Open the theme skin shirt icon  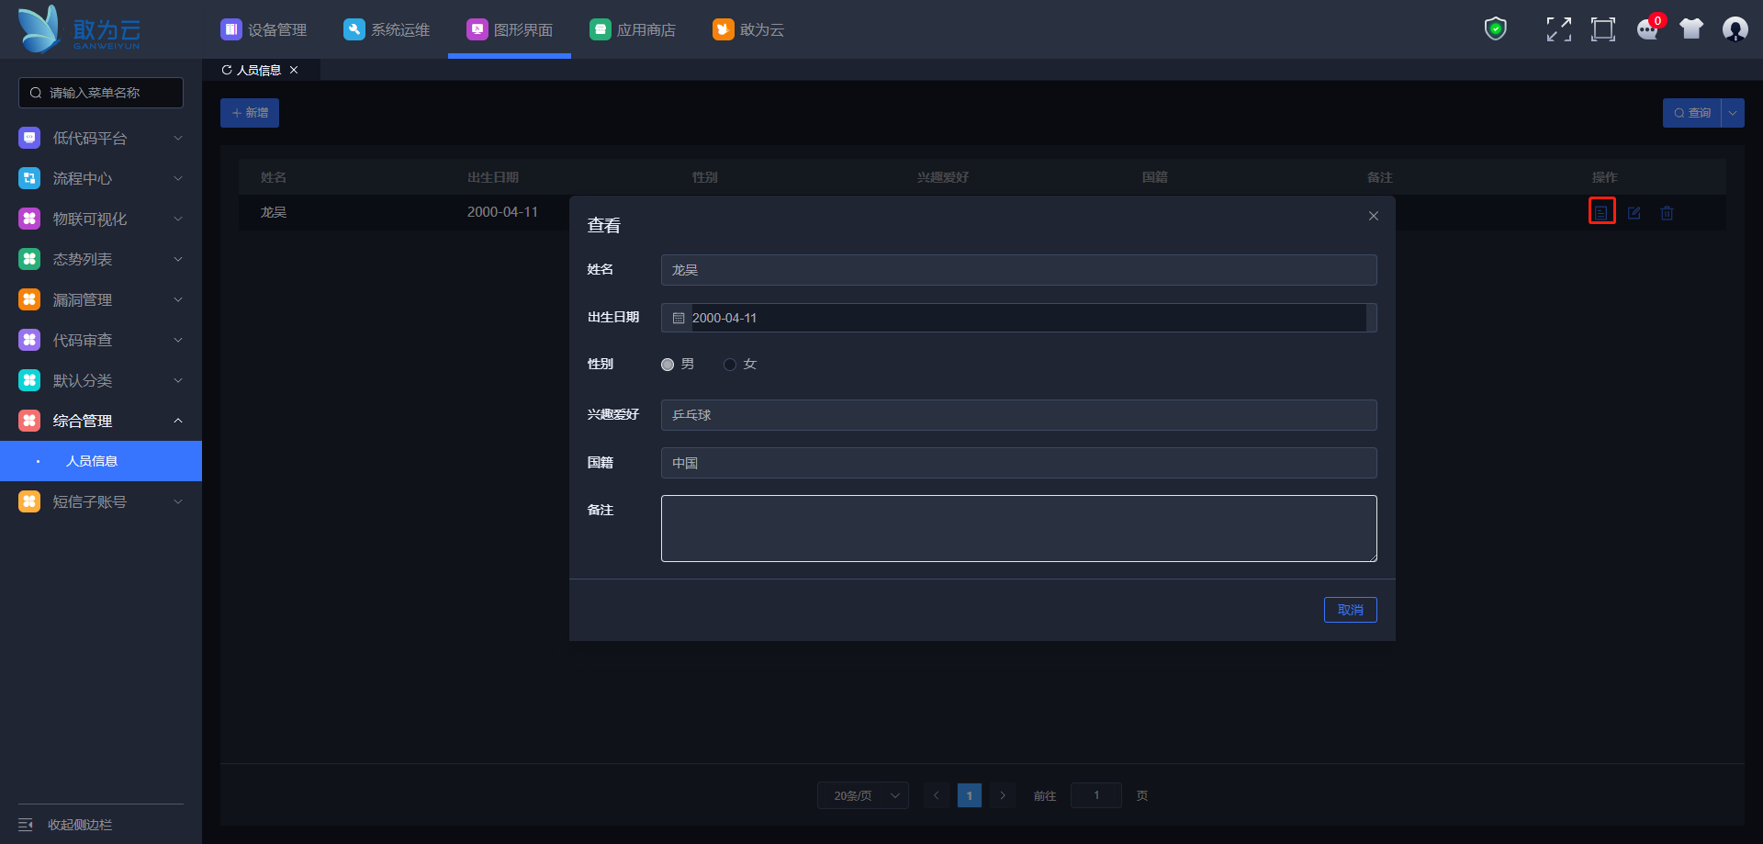coord(1691,29)
